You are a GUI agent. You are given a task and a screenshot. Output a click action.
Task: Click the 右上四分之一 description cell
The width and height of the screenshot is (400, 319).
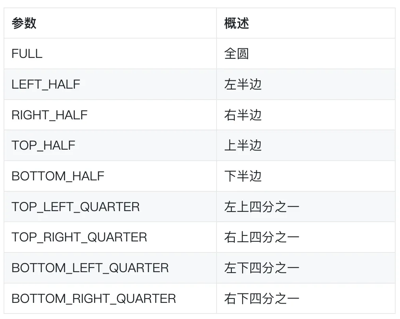(x=262, y=237)
